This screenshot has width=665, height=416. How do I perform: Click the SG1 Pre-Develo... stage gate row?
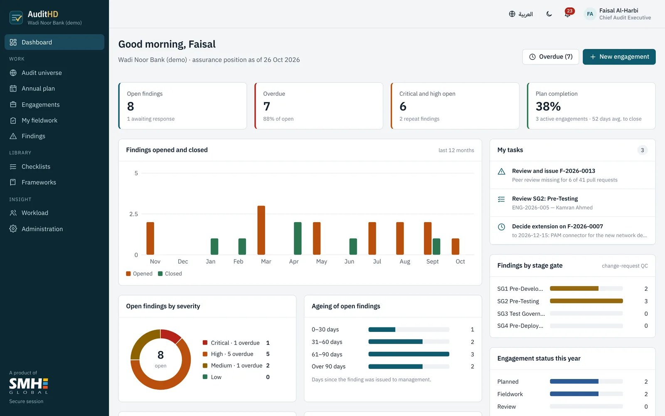coord(573,289)
